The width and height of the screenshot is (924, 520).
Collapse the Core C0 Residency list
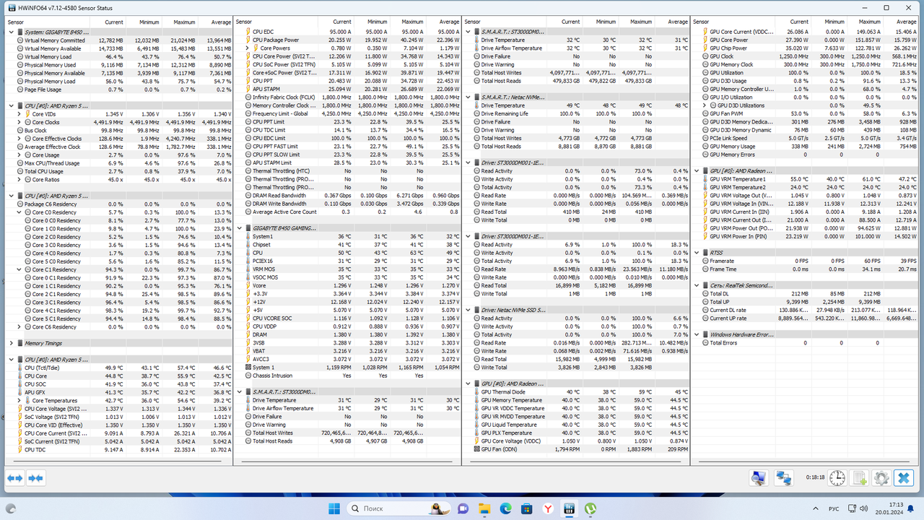click(x=19, y=212)
